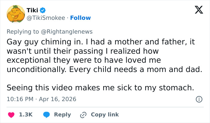Click the blue reply speech bubble icon

46,115
